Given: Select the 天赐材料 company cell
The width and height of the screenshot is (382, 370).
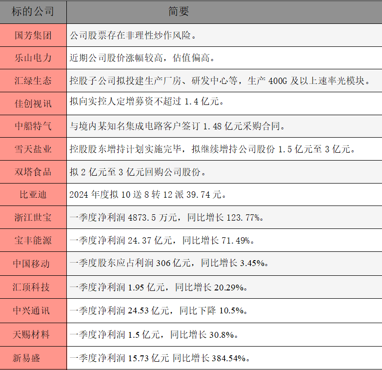Looking at the screenshot, I should [x=33, y=335].
